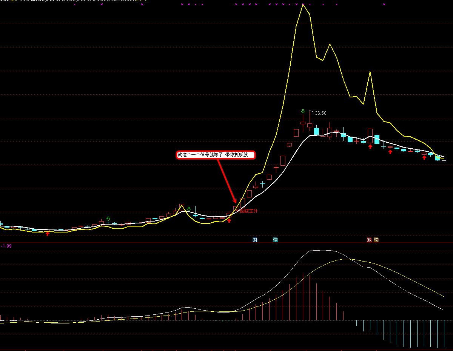
Task: Click the -1.99 indicator value in lower panel
Action: point(6,246)
